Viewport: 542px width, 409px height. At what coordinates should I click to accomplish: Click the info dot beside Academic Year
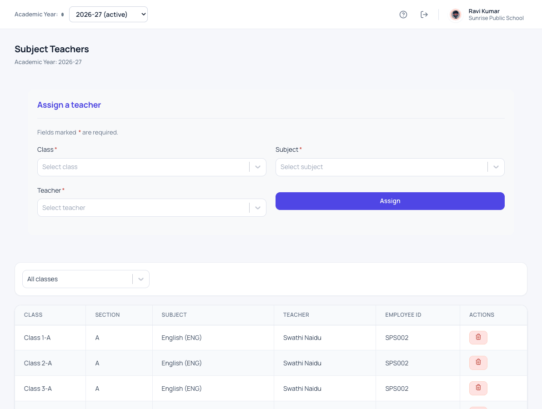(x=63, y=15)
